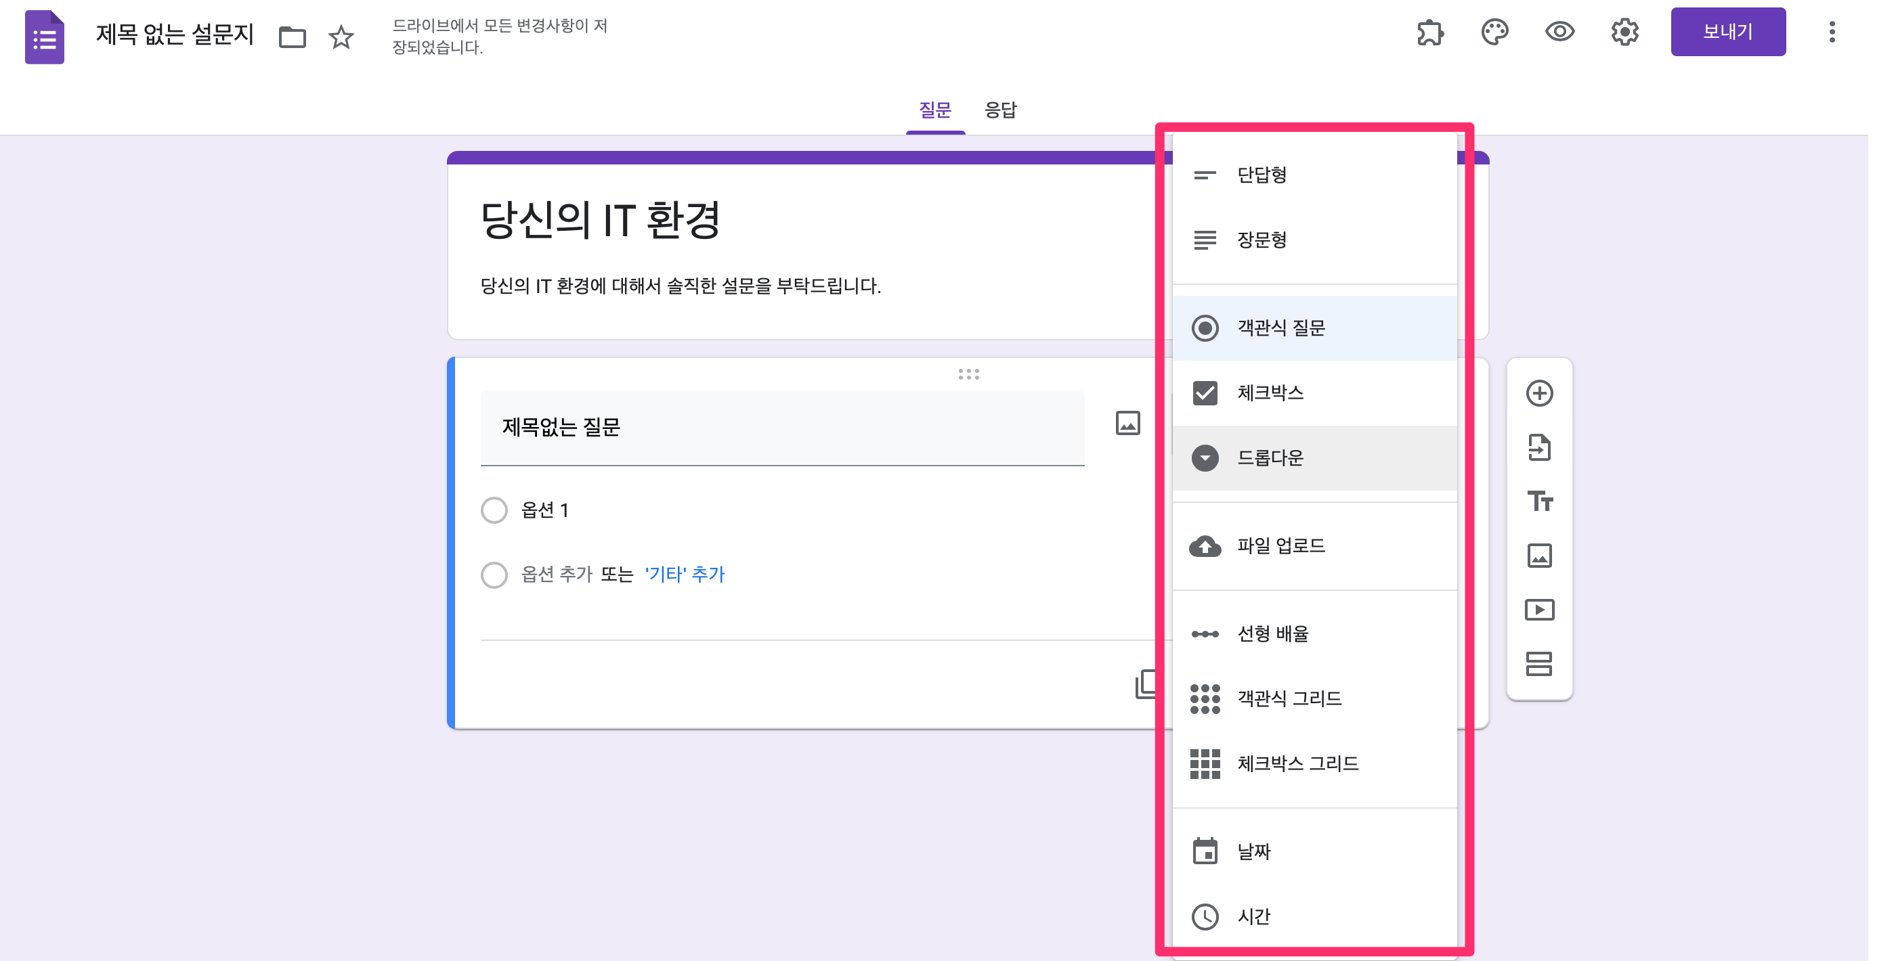Viewport: 1896px width, 961px height.
Task: Open the settings gear icon
Action: (x=1624, y=32)
